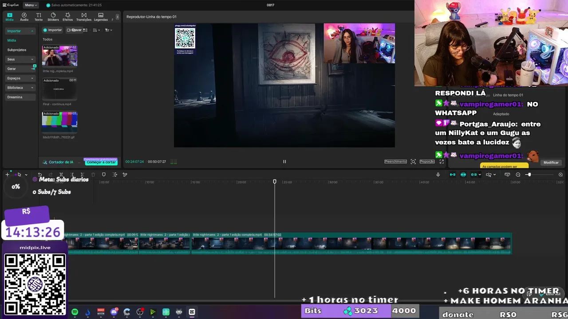Expand the Biblioteca sidebar section
This screenshot has width=568, height=319.
20,88
